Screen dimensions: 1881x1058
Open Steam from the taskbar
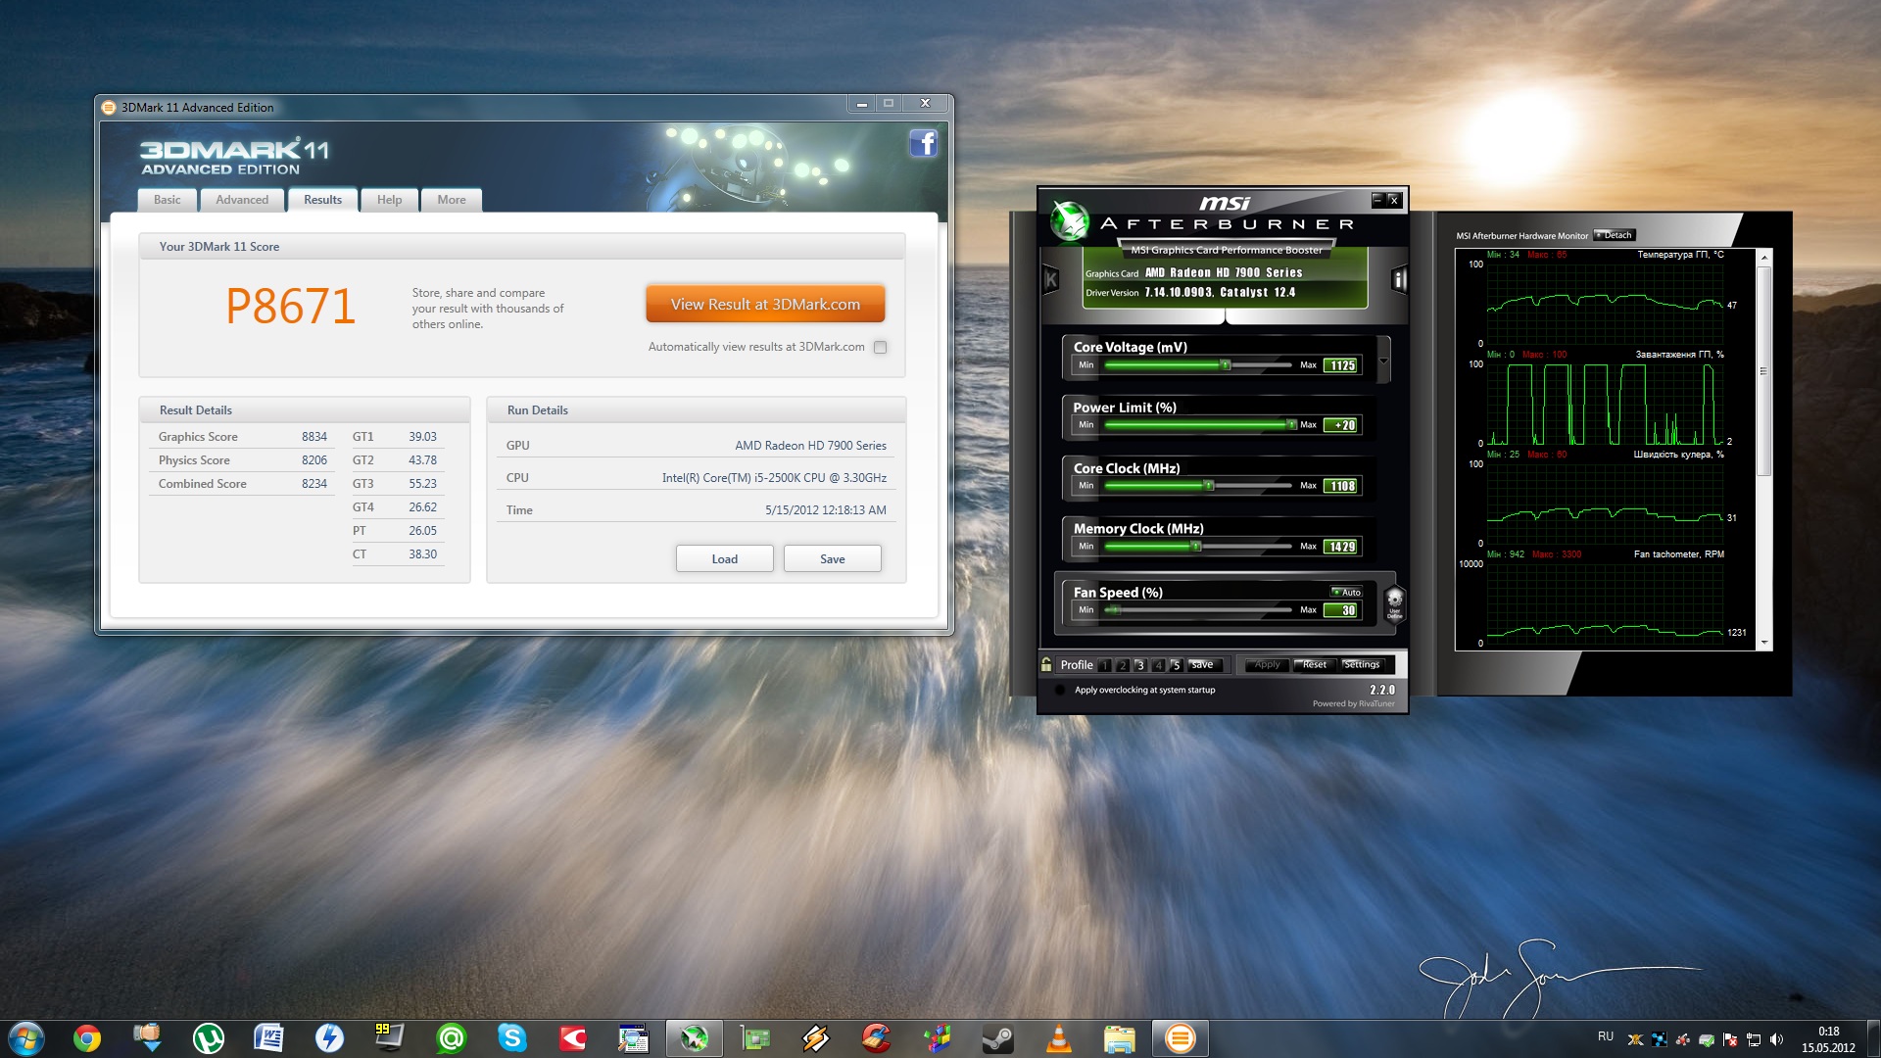point(997,1038)
